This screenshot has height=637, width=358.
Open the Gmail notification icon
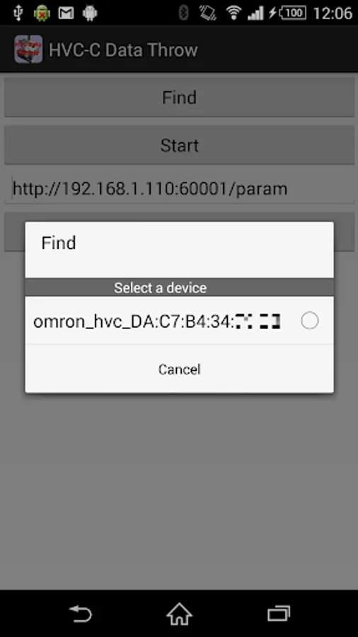pos(66,13)
